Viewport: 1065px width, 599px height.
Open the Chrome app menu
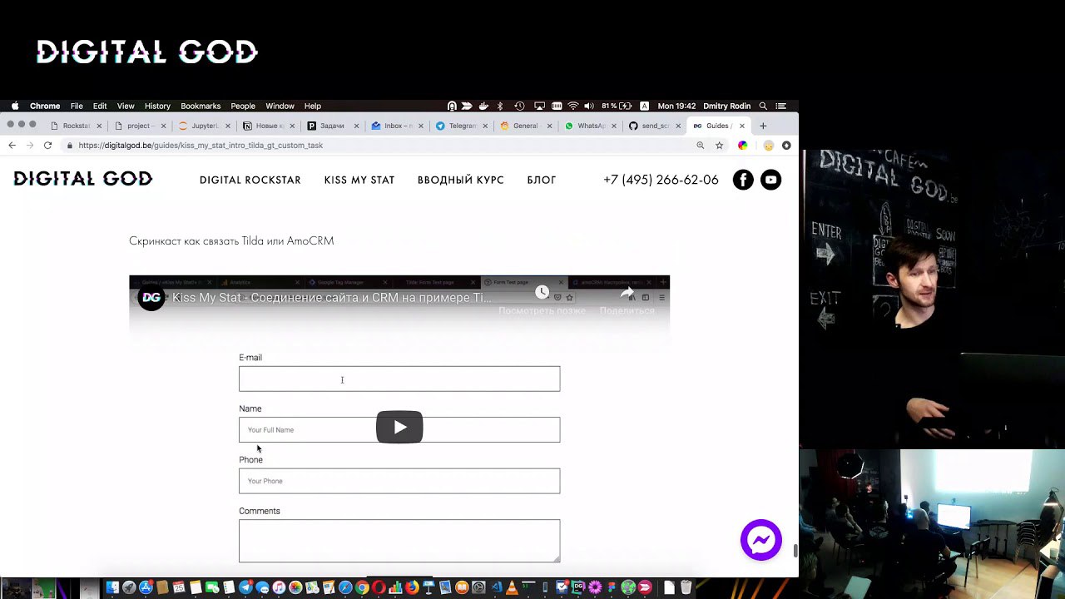(x=45, y=106)
